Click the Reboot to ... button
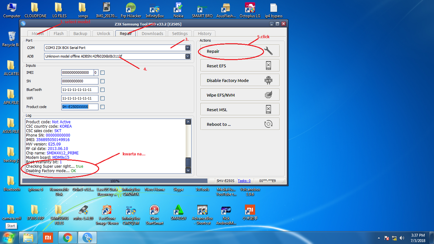434x244 pixels. [x=240, y=124]
